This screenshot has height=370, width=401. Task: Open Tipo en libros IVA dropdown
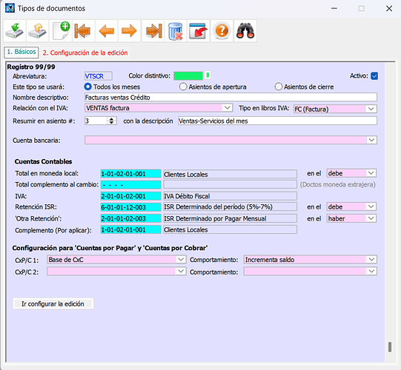click(x=371, y=109)
